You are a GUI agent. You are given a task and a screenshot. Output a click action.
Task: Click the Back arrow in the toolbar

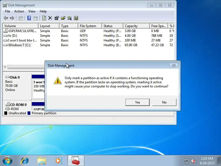click(6, 18)
